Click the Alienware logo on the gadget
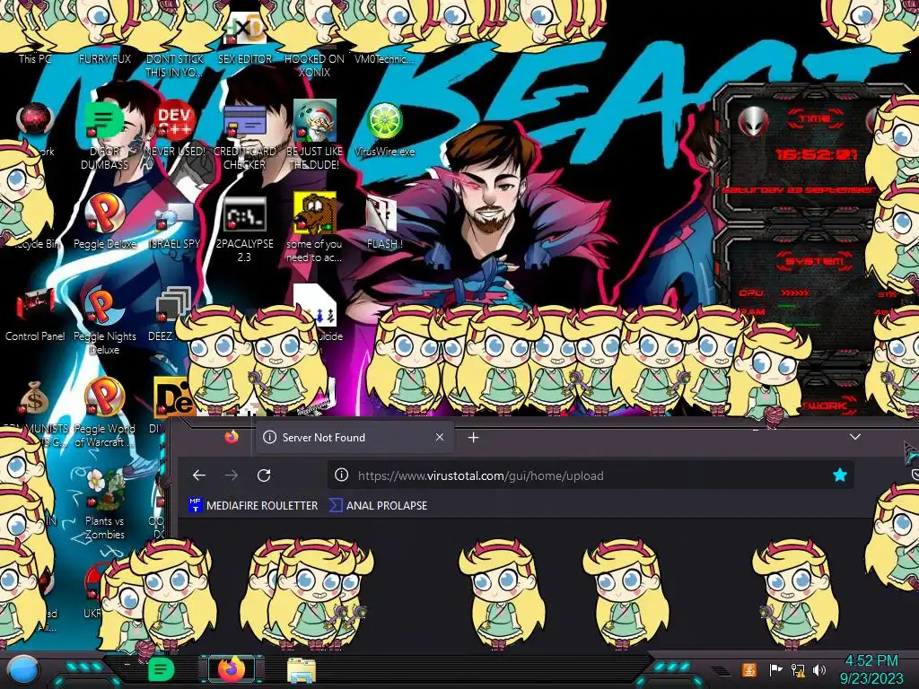This screenshot has width=919, height=689. click(754, 121)
